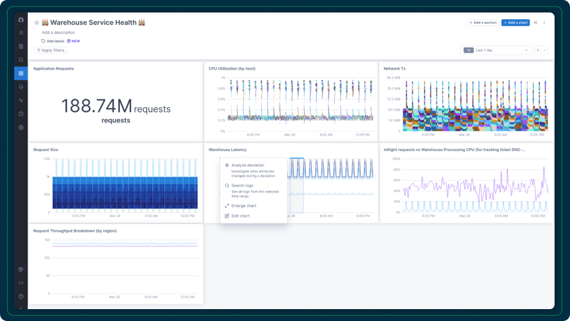Go to the previous time range with the left chevron

pos(538,50)
